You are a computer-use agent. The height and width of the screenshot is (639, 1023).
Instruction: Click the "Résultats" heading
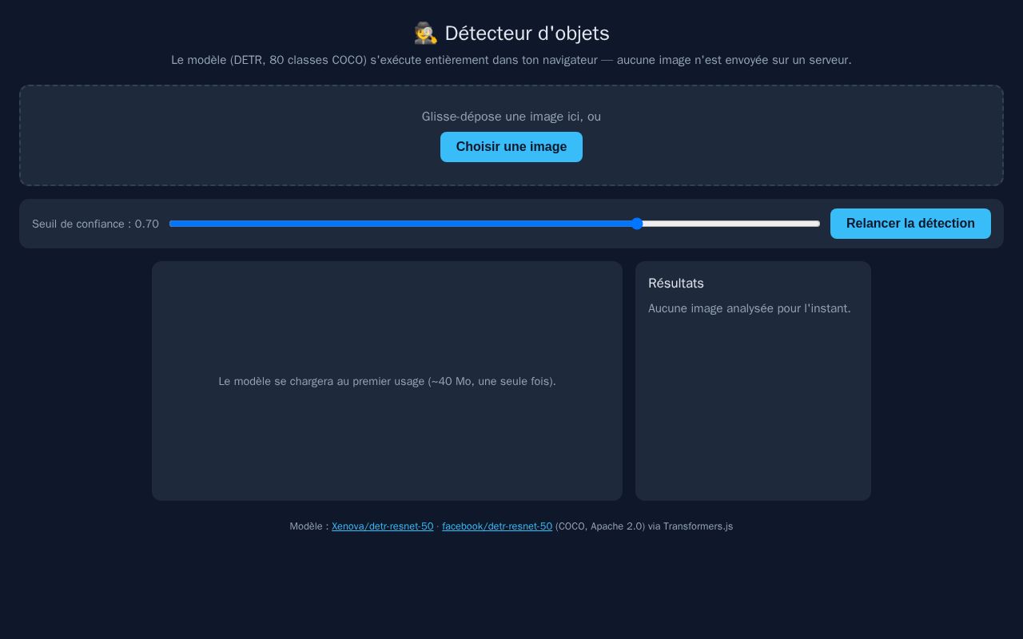pyautogui.click(x=676, y=284)
